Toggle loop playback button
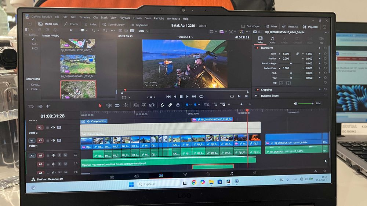This screenshot has height=206, width=367. [x=201, y=96]
